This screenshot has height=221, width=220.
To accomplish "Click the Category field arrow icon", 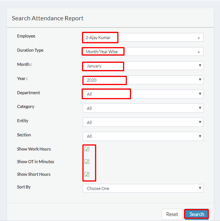I will (200, 108).
